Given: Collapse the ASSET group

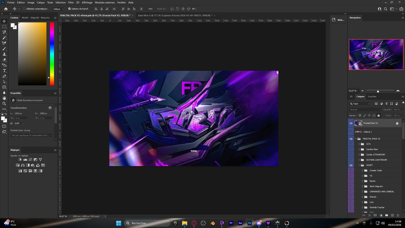Looking at the screenshot, I should 359,165.
